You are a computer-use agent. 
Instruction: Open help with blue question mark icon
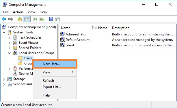51,19
